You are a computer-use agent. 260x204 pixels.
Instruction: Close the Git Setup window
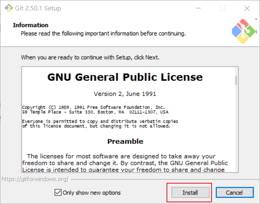[247, 8]
